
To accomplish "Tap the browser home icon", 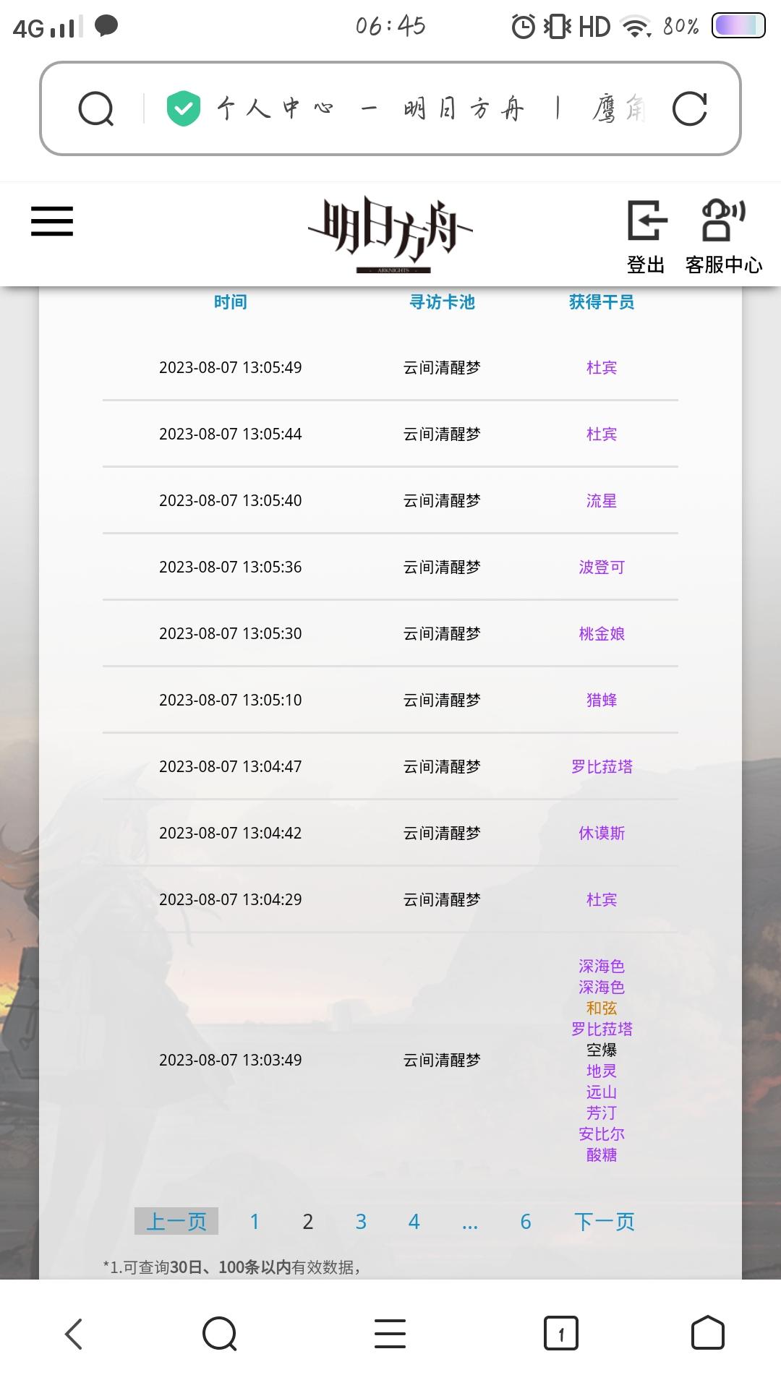I will (x=707, y=1333).
